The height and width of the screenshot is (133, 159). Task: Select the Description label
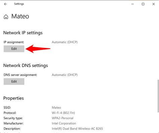pyautogui.click(x=12, y=129)
